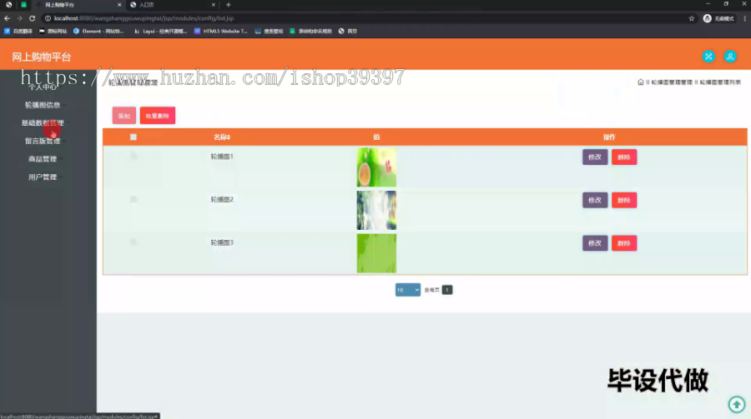Image resolution: width=751 pixels, height=419 pixels.
Task: Switch to the 入口页 browser tab
Action: point(173,5)
